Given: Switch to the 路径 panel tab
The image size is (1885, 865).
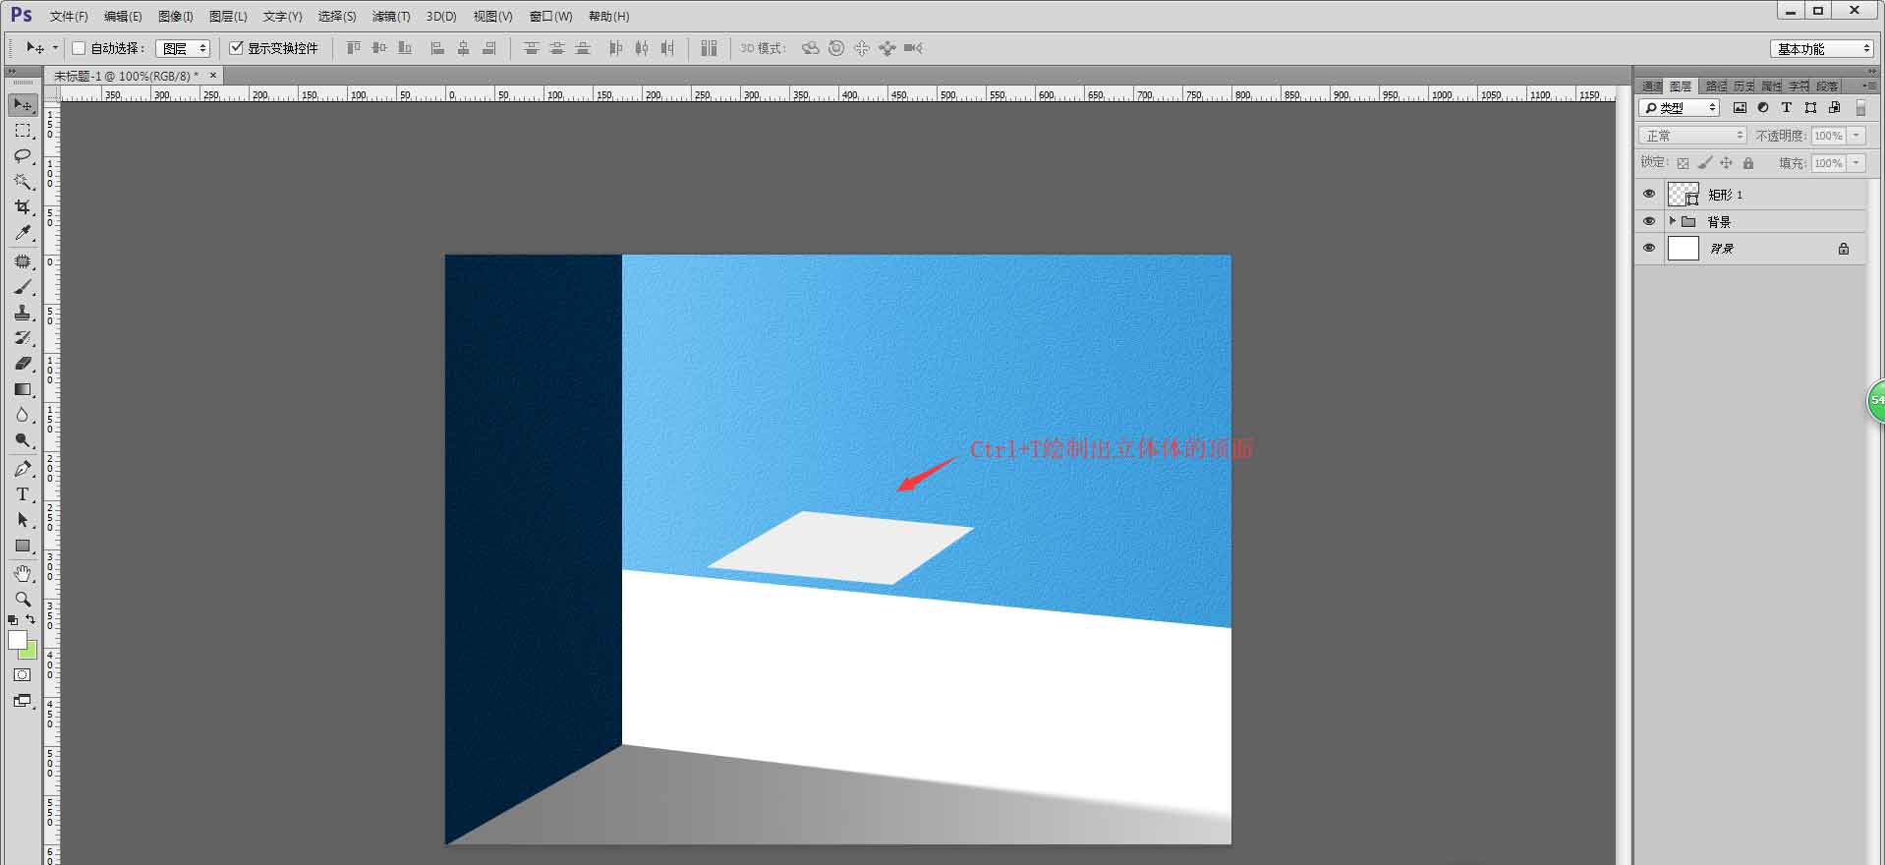Looking at the screenshot, I should coord(1715,86).
